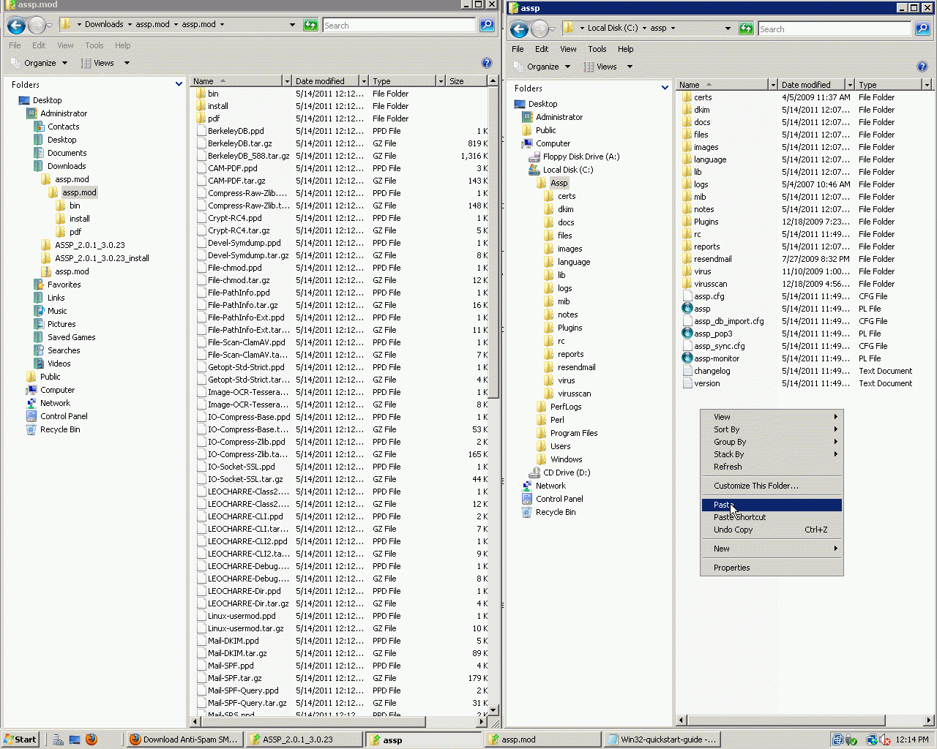Select changelog text document

tap(712, 371)
